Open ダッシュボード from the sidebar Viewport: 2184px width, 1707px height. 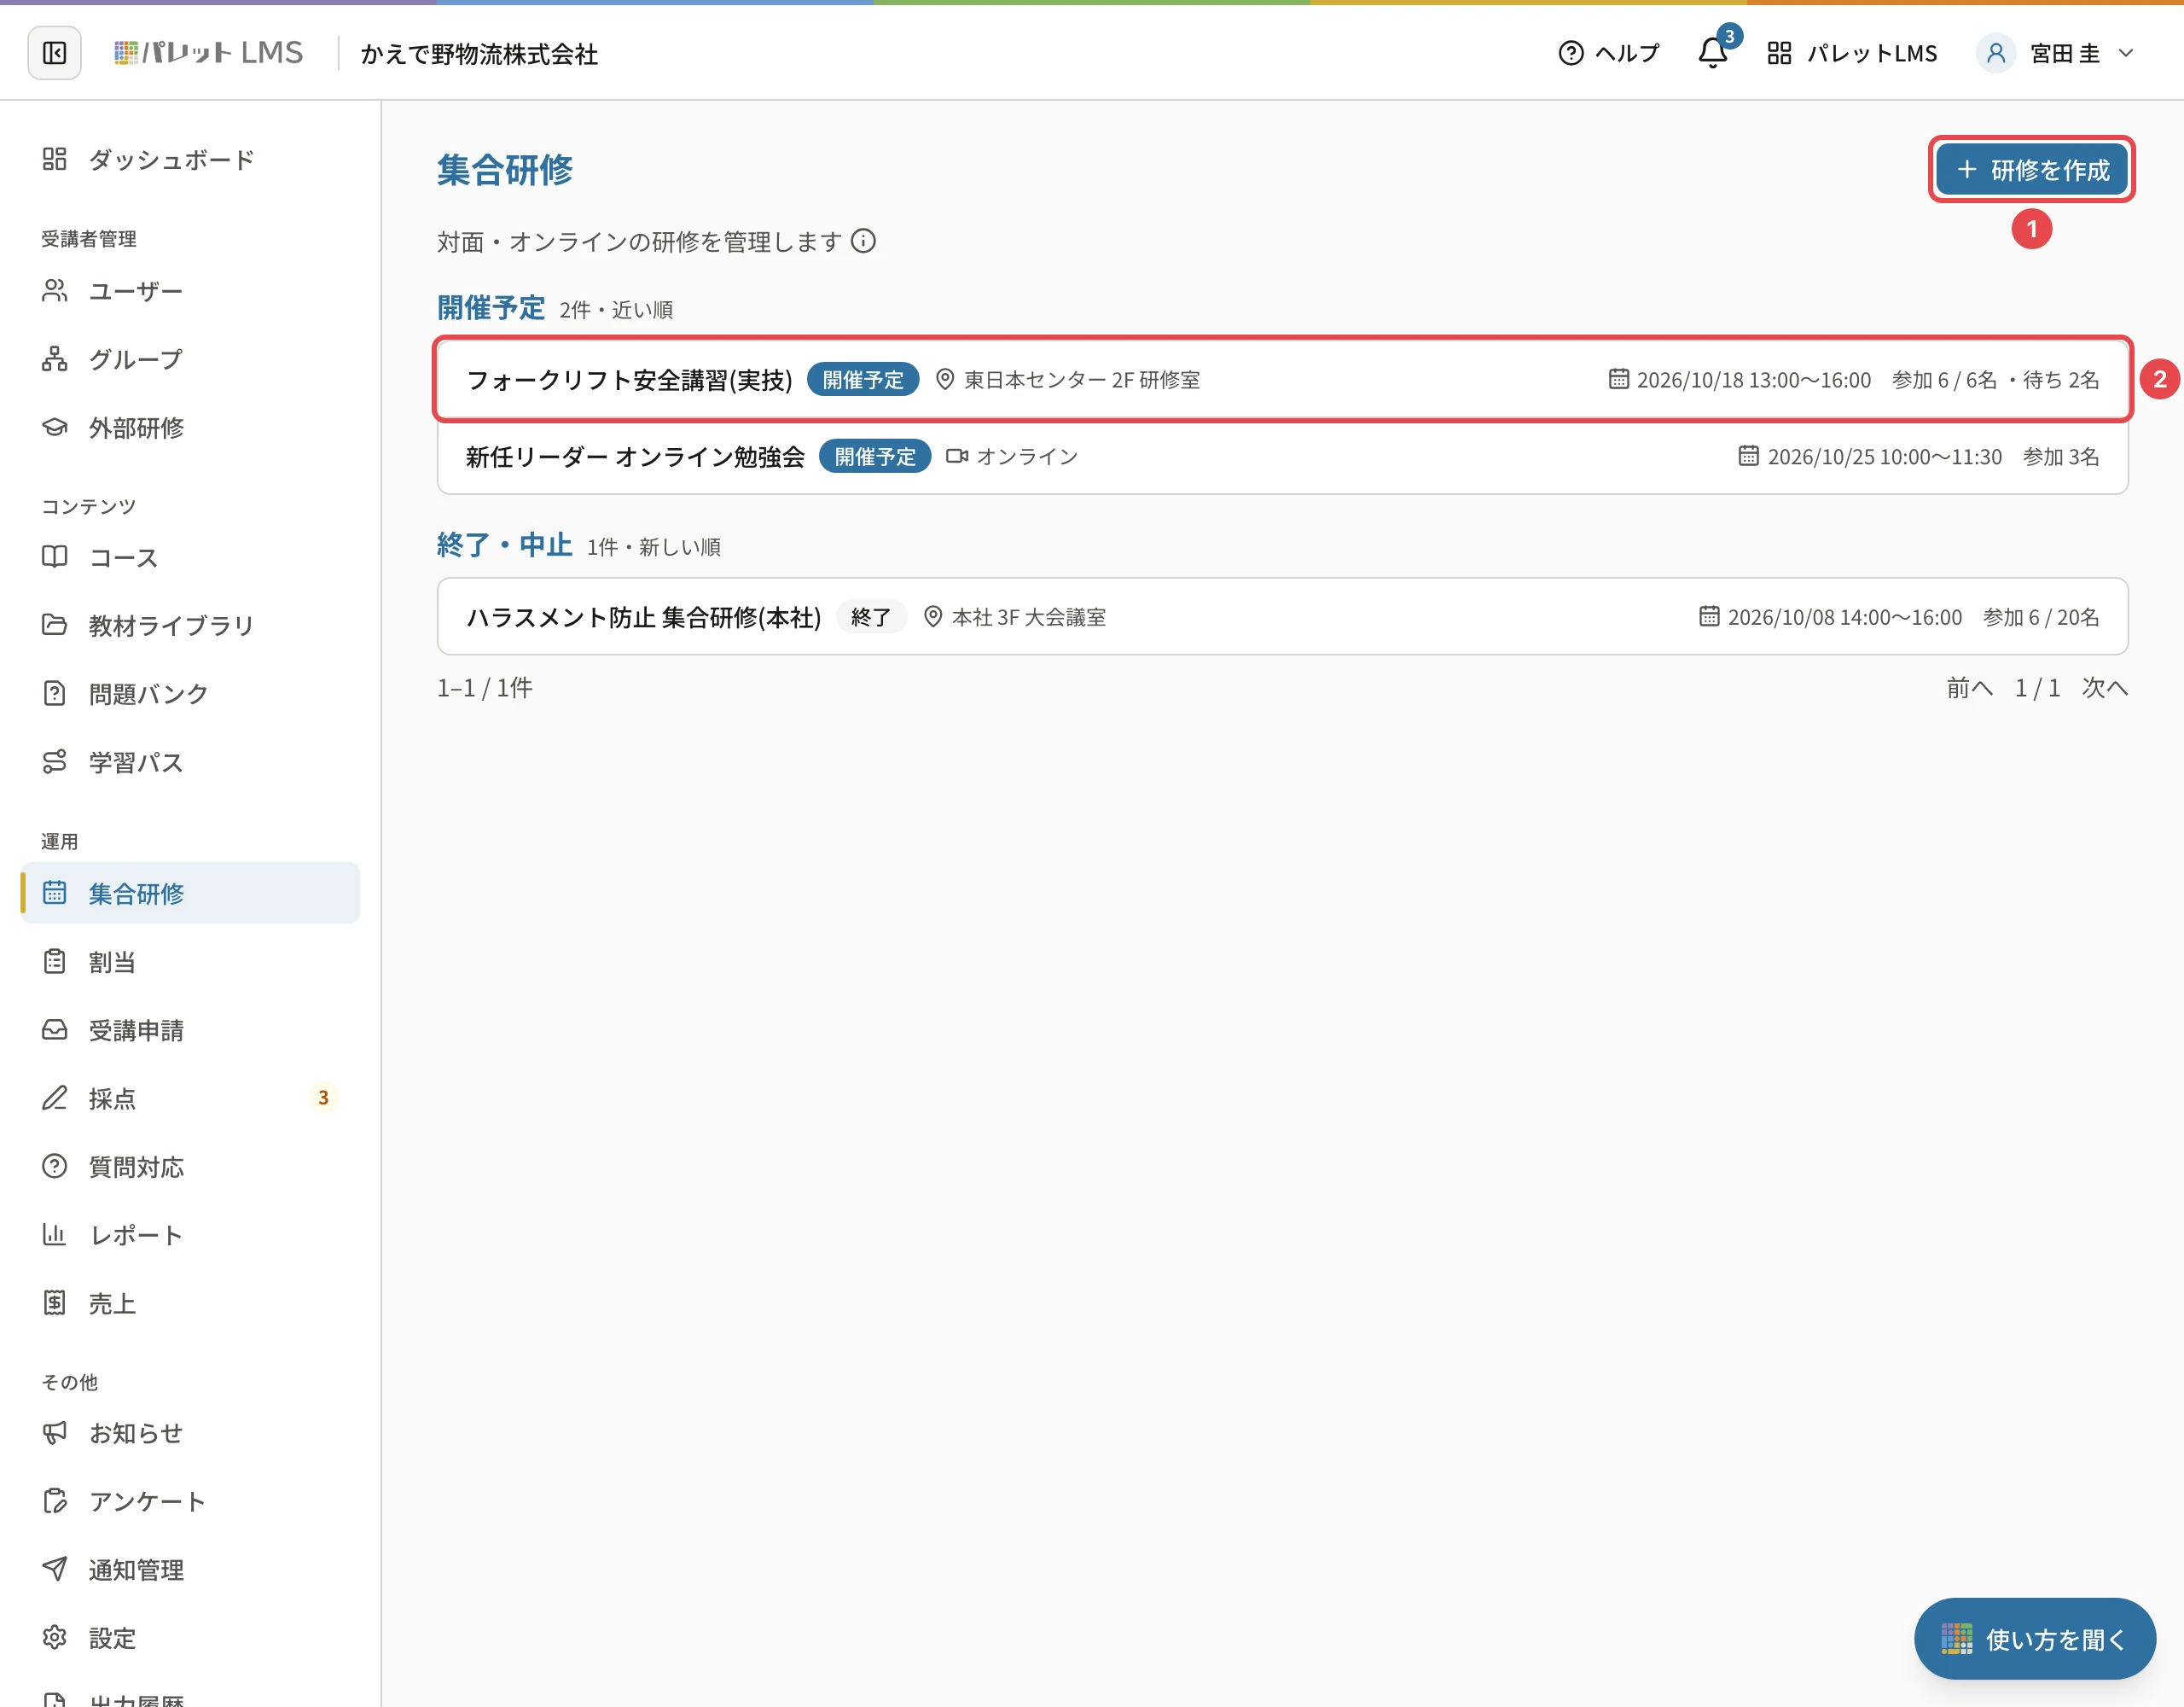190,159
